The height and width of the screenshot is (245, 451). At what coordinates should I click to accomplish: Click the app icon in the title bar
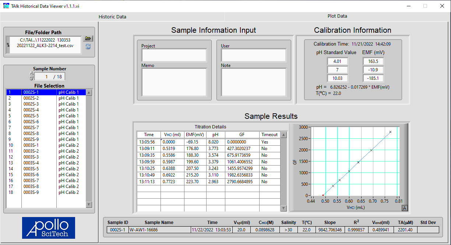pos(6,6)
